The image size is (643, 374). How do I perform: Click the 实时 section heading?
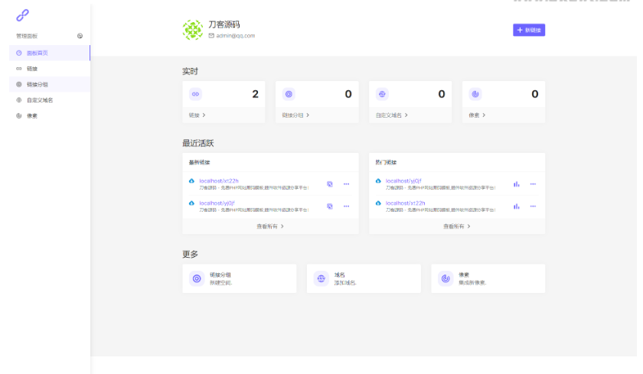[191, 71]
